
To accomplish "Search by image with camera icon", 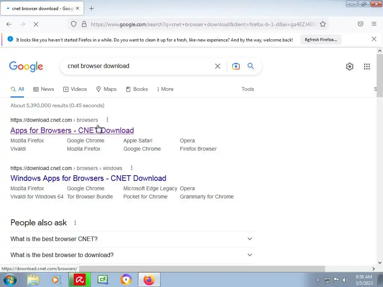I will [x=236, y=66].
